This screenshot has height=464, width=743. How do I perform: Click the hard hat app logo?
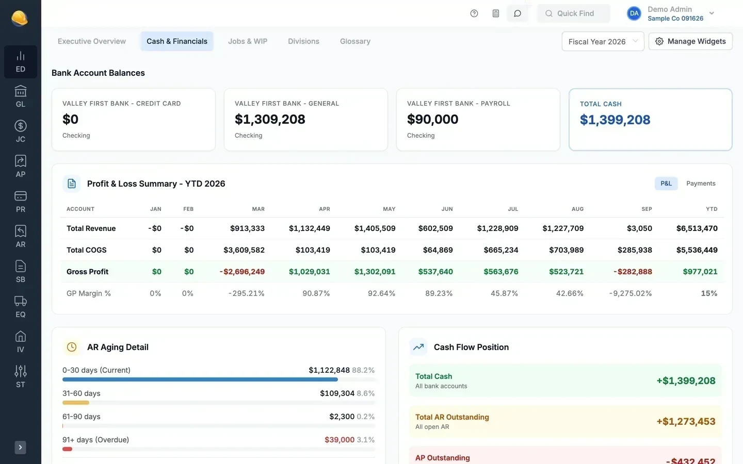click(x=20, y=18)
